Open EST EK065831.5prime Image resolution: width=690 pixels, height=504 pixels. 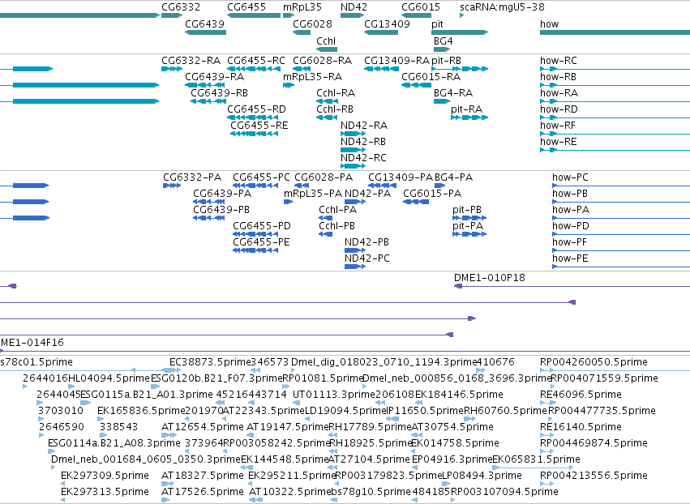coord(536,459)
